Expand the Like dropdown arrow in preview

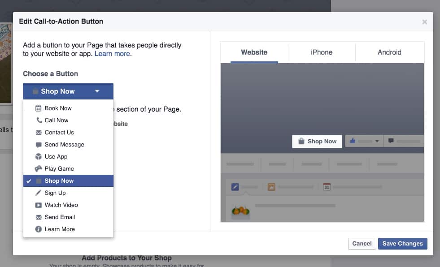coord(377,141)
